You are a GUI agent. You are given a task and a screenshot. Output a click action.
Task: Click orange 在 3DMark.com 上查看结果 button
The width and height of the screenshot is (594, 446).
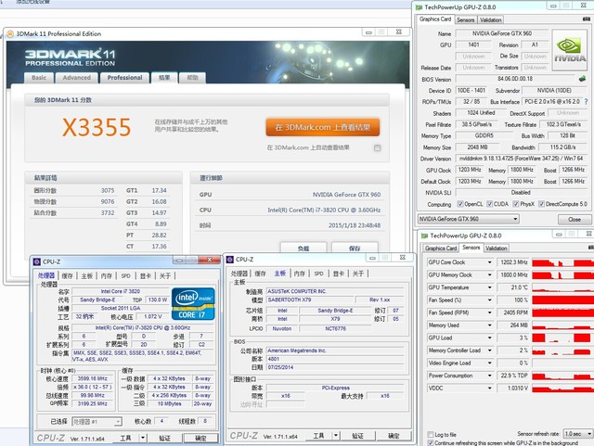pyautogui.click(x=323, y=128)
